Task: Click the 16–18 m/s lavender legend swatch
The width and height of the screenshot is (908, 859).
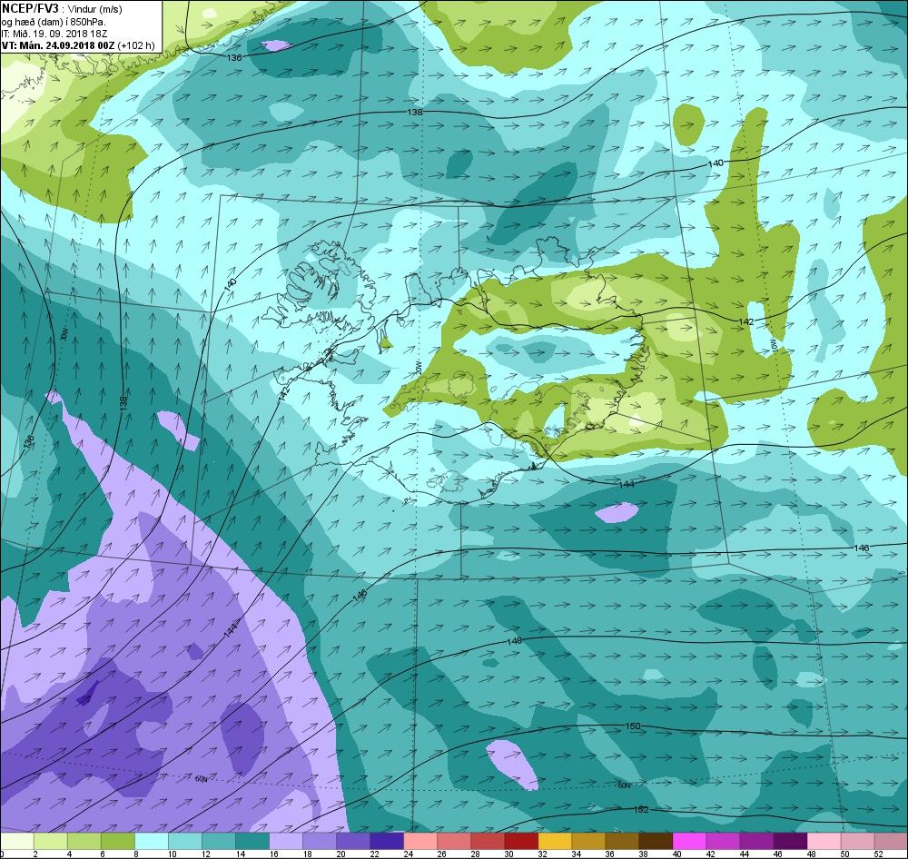Action: (x=286, y=841)
